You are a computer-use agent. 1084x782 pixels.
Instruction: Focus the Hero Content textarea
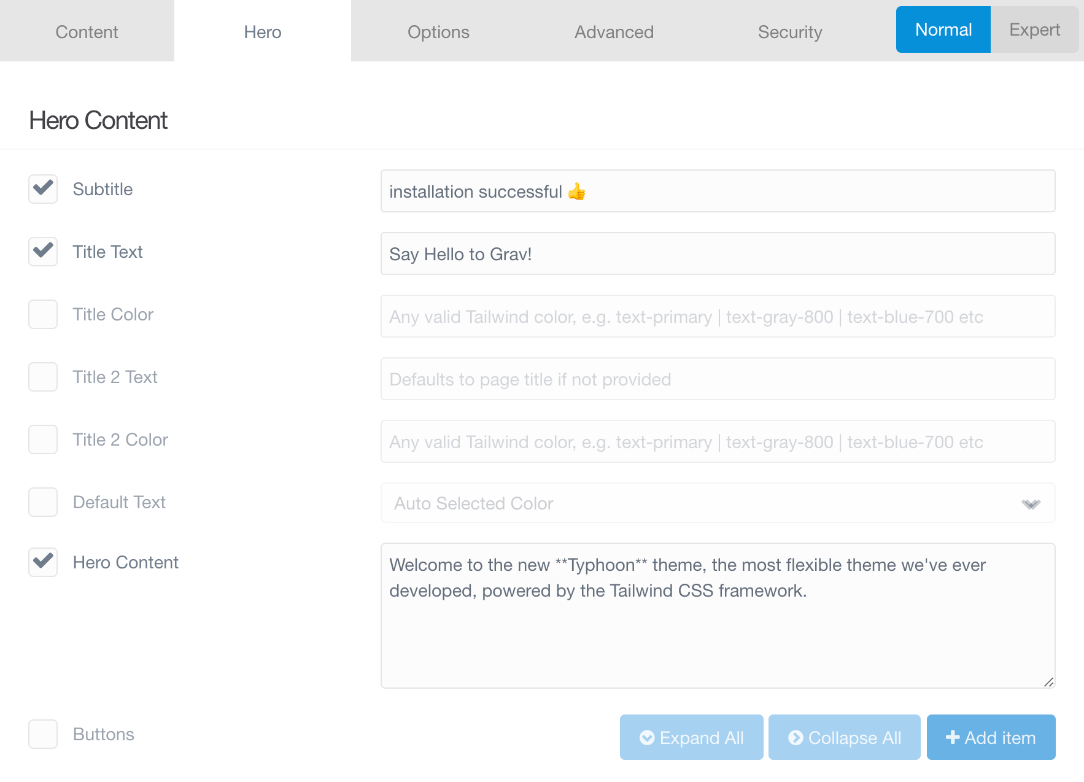718,615
